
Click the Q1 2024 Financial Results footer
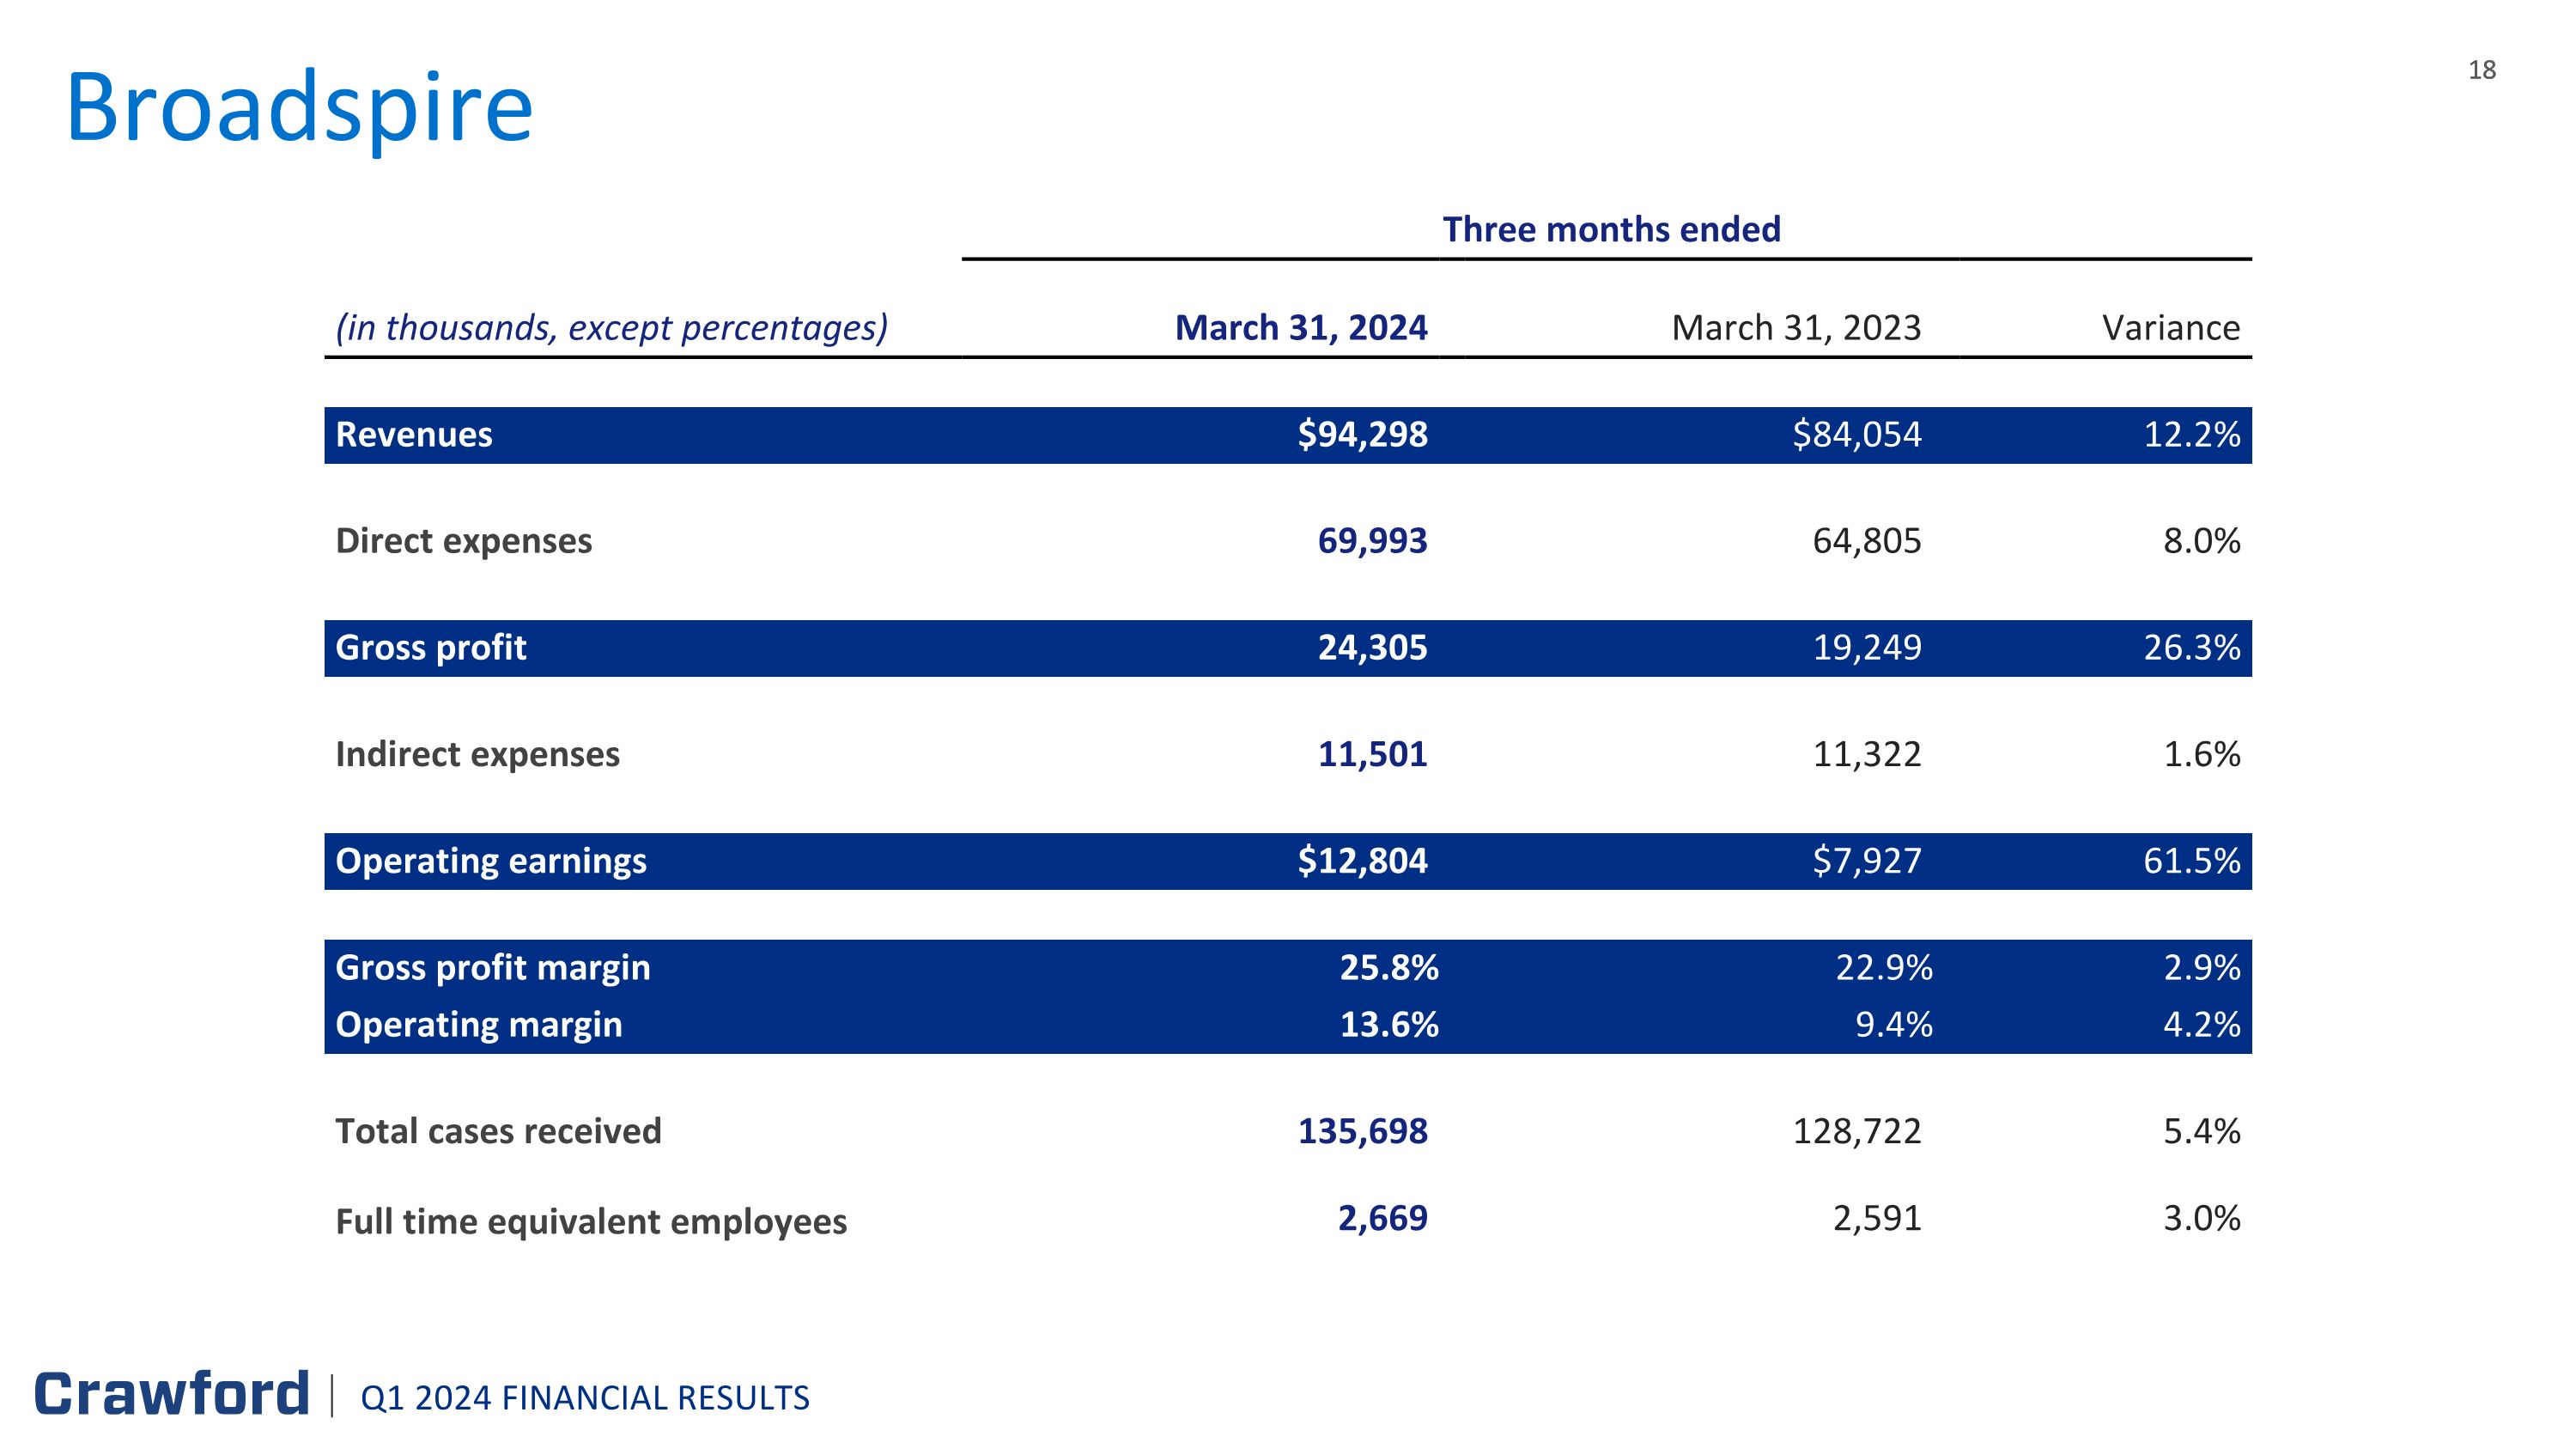point(585,1397)
